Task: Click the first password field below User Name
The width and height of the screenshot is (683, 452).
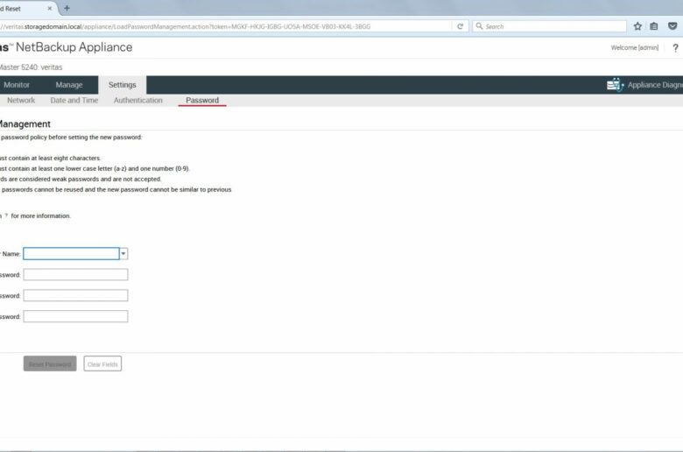Action: pyautogui.click(x=75, y=274)
